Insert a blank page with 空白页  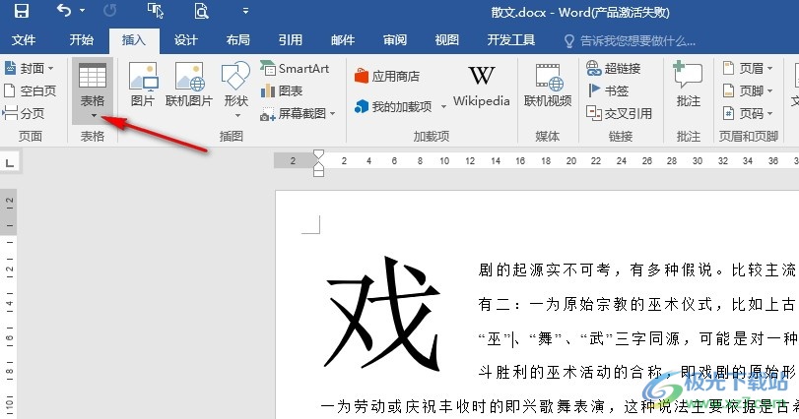31,91
